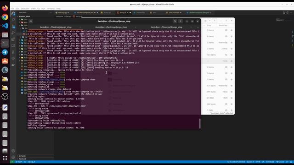Screen dimensions: 294x165
Task: Show Applications grid in the dock
Action: coord(5,158)
